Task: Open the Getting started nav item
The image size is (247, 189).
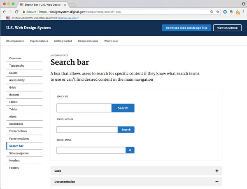Action: 63,41
